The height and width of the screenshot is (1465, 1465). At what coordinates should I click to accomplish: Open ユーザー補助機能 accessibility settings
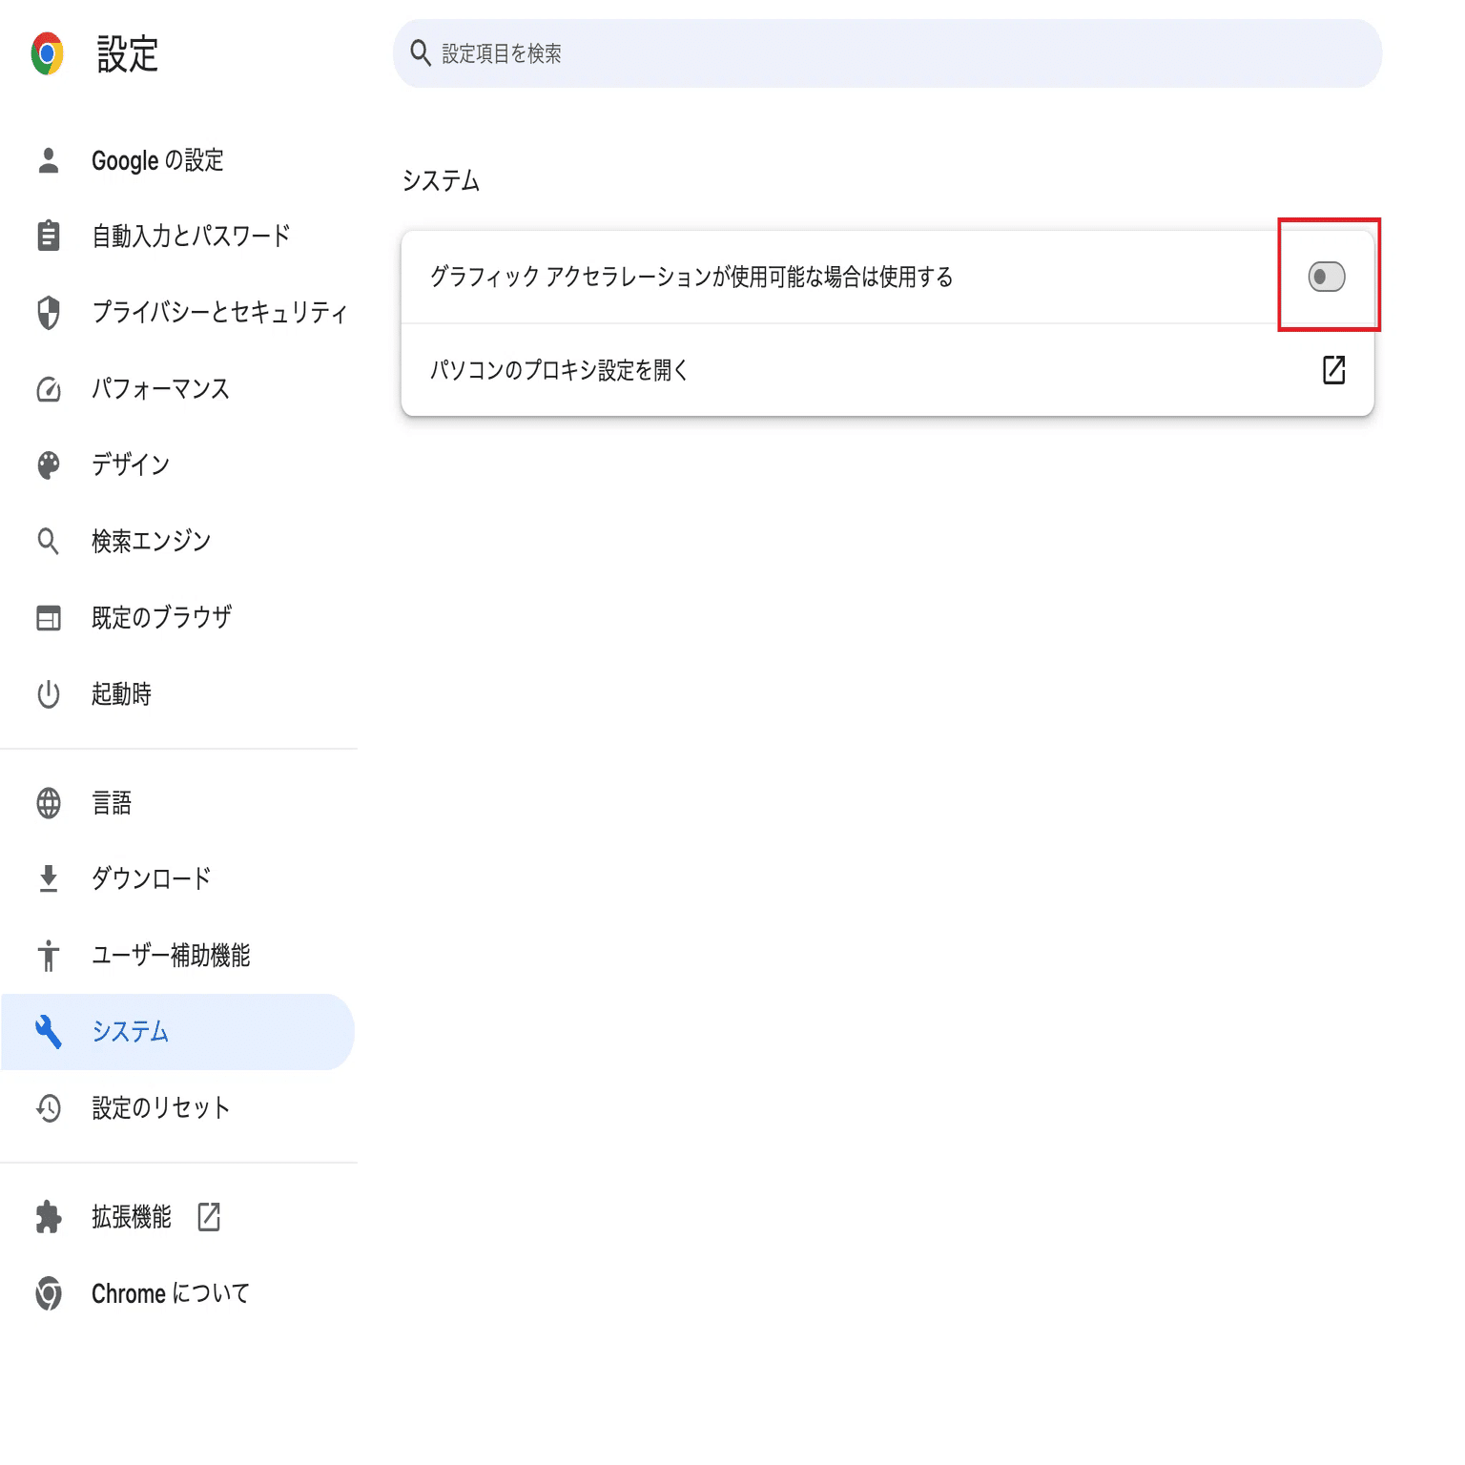pos(170,955)
